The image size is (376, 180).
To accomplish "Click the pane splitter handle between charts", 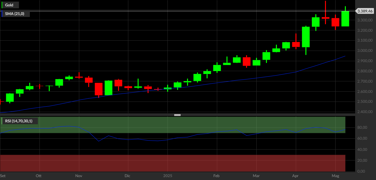I will [x=177, y=115].
